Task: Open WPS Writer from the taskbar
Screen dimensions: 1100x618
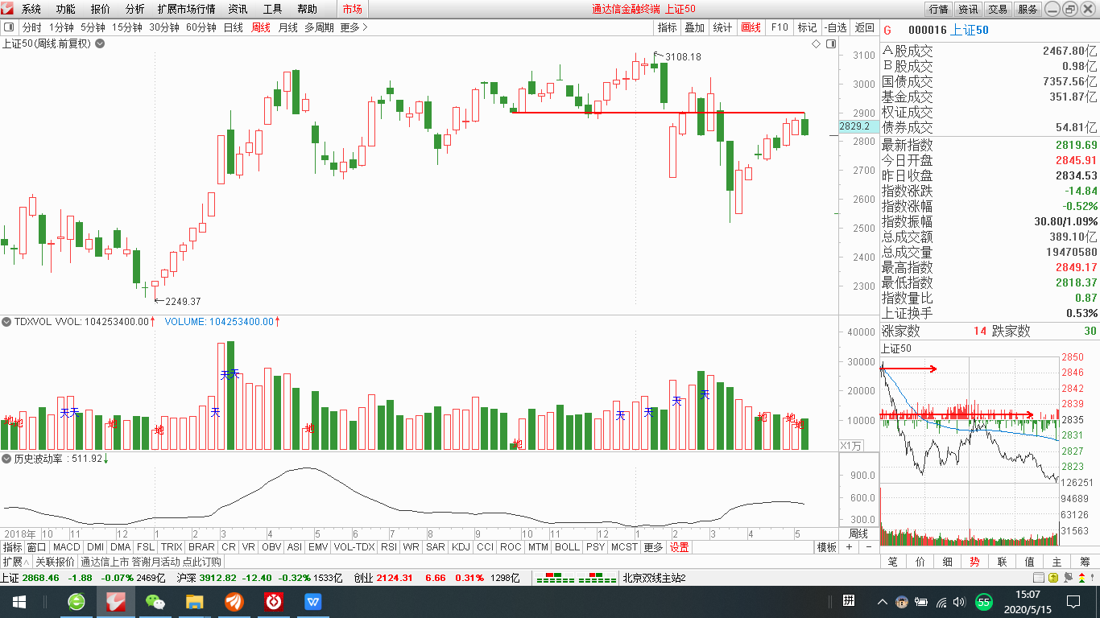Action: click(x=312, y=601)
